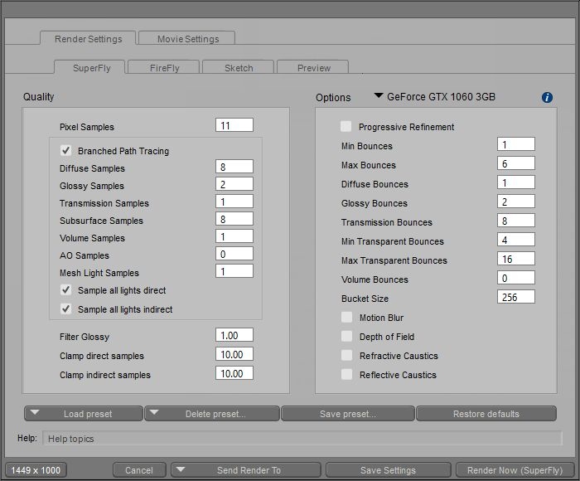Click the Pixel Samples value field
This screenshot has width=580, height=481.
(234, 126)
